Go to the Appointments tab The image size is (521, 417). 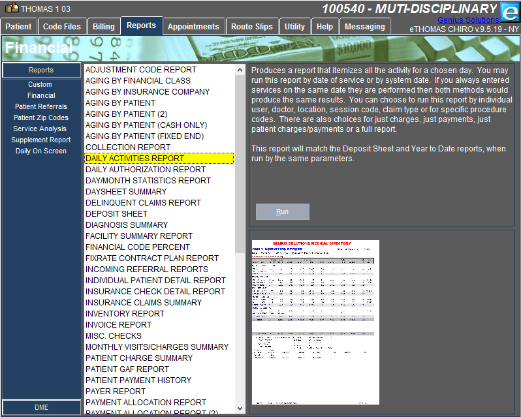tap(193, 27)
